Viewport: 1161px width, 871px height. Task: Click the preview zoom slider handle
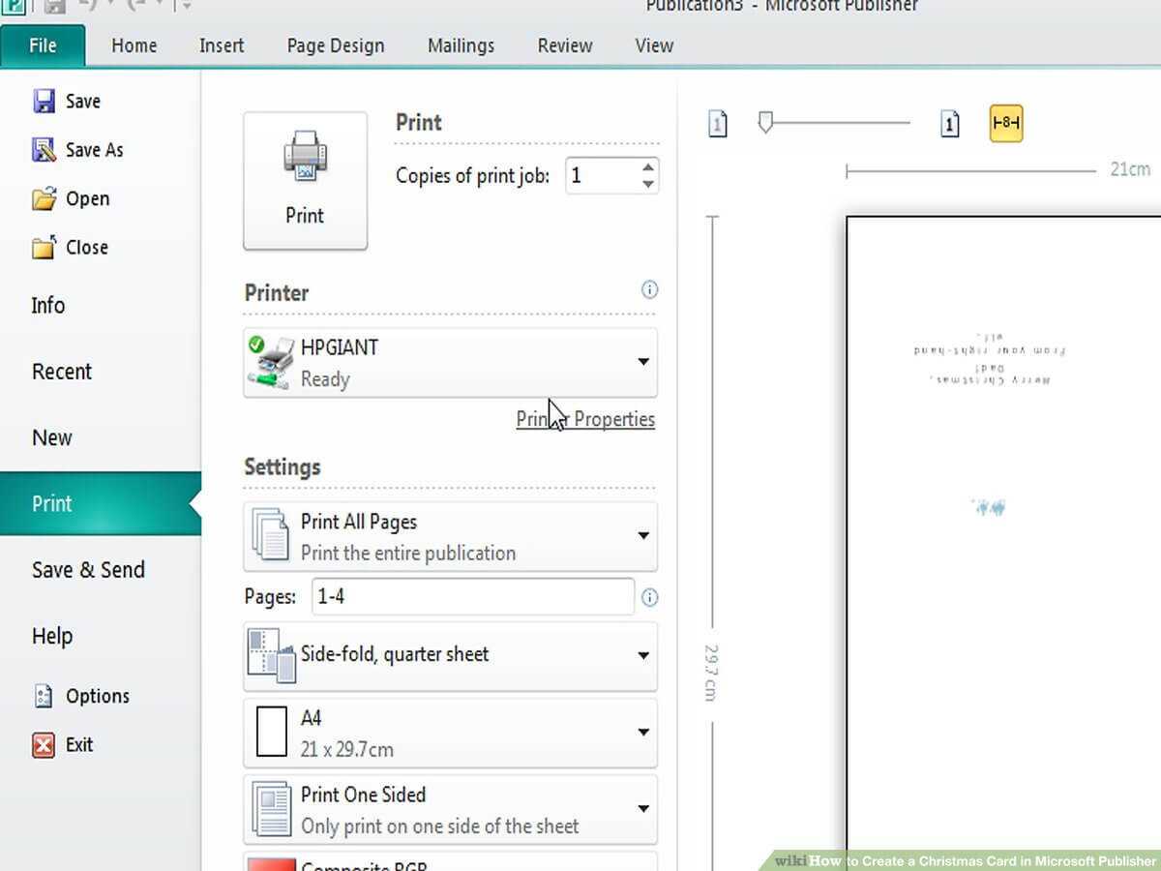point(765,122)
